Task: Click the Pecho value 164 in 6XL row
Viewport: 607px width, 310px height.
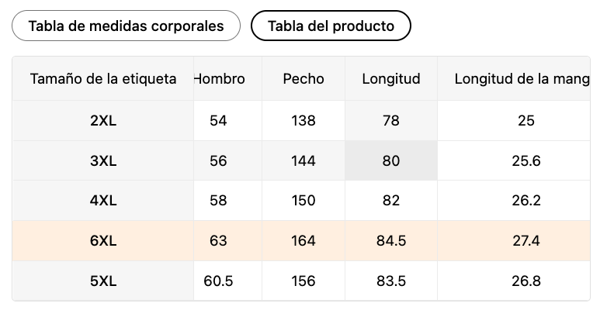Action: pos(303,241)
